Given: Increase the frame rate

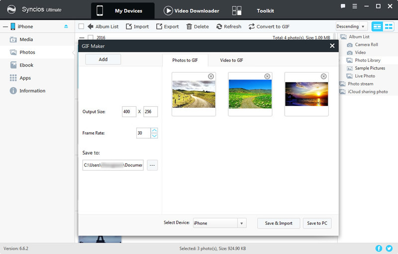Looking at the screenshot, I should click(x=154, y=130).
